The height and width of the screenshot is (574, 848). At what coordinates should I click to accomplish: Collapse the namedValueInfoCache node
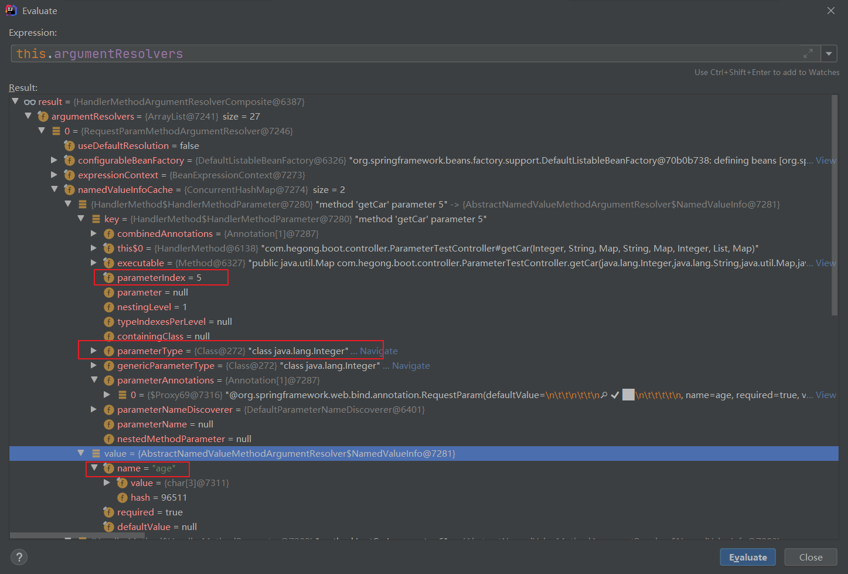click(x=55, y=189)
